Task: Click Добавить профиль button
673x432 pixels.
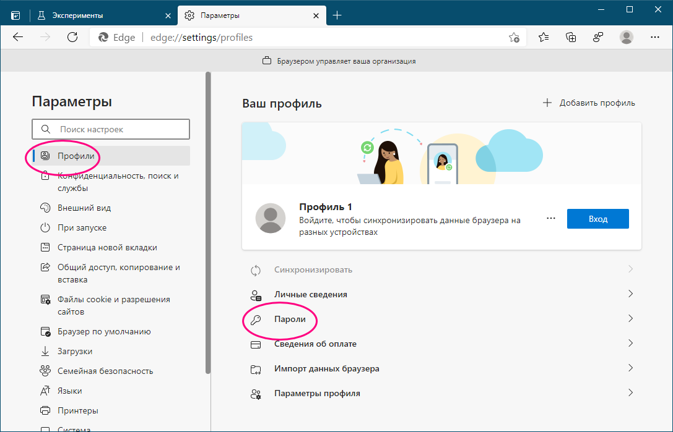Action: [589, 103]
